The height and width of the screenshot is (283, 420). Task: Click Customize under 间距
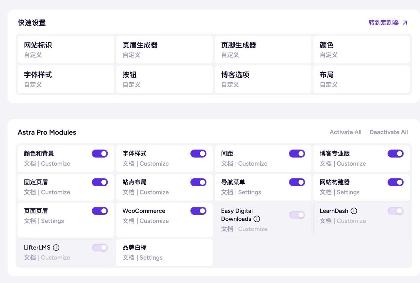[253, 164]
